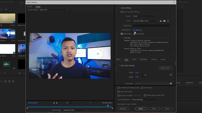
Task: Click the Cancel button
Action: click(167, 109)
